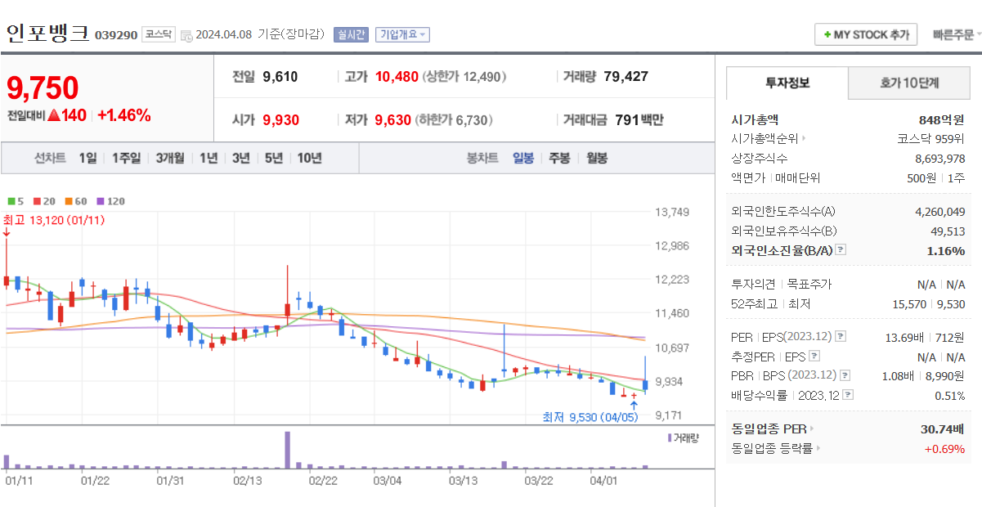The image size is (982, 507).
Task: Open the 호가10단계 tab
Action: click(x=909, y=83)
